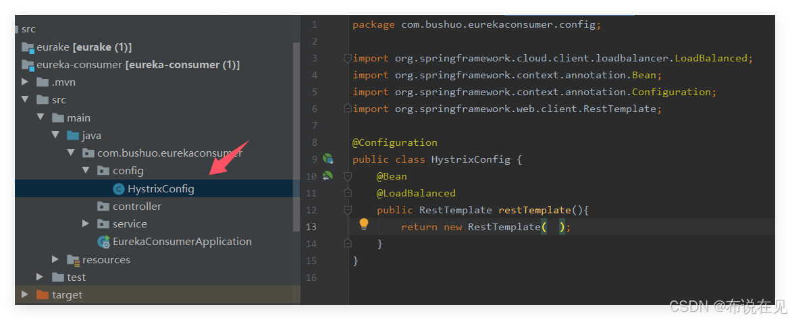
Task: Click the restTemplate method name
Action: (x=535, y=210)
